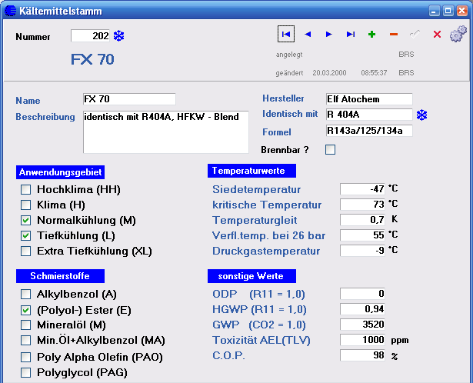Click the snowflake icon beside Nummer field

coord(119,36)
